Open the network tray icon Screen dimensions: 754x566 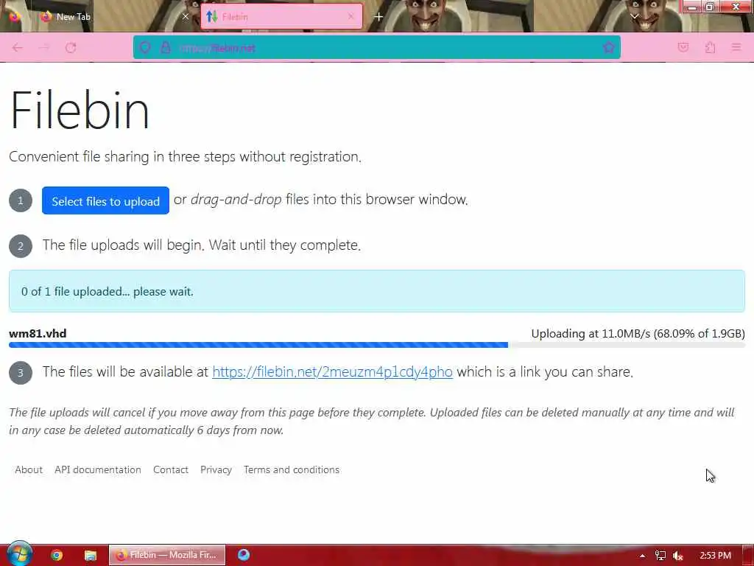(x=660, y=556)
